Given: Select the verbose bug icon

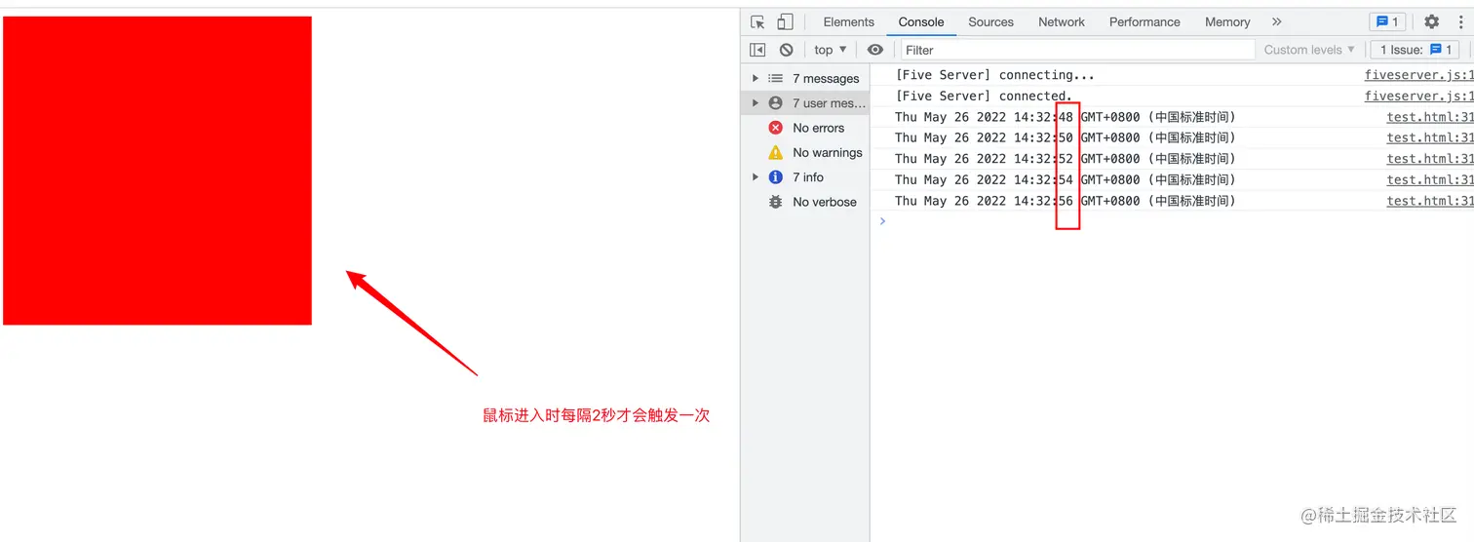Looking at the screenshot, I should (775, 202).
